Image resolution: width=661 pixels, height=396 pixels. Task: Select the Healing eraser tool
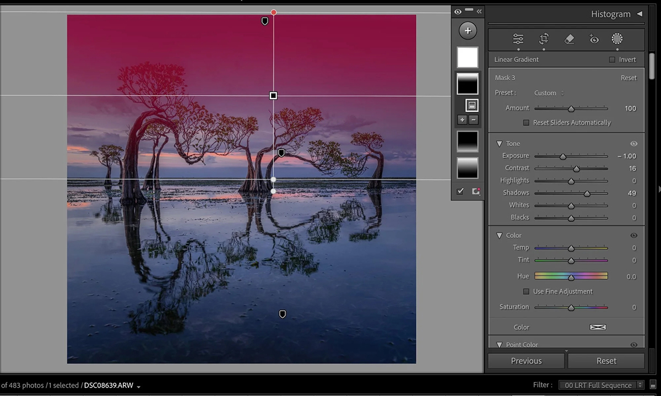coord(570,39)
